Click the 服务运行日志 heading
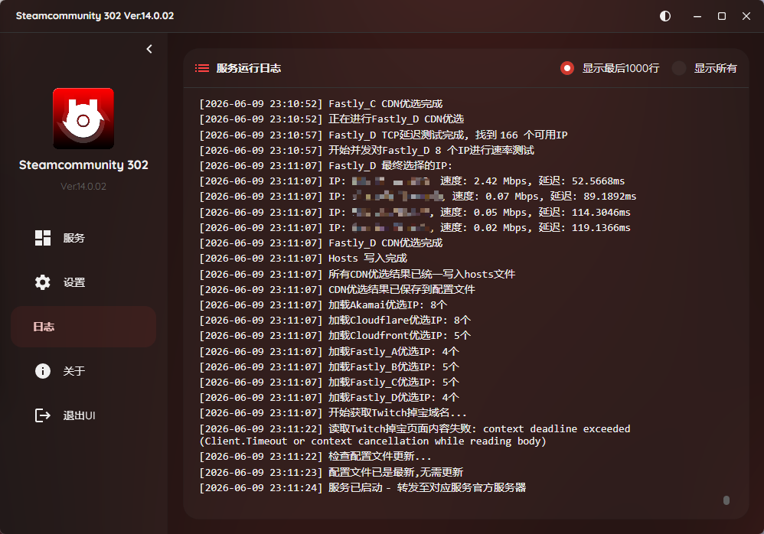This screenshot has width=764, height=534. (249, 68)
